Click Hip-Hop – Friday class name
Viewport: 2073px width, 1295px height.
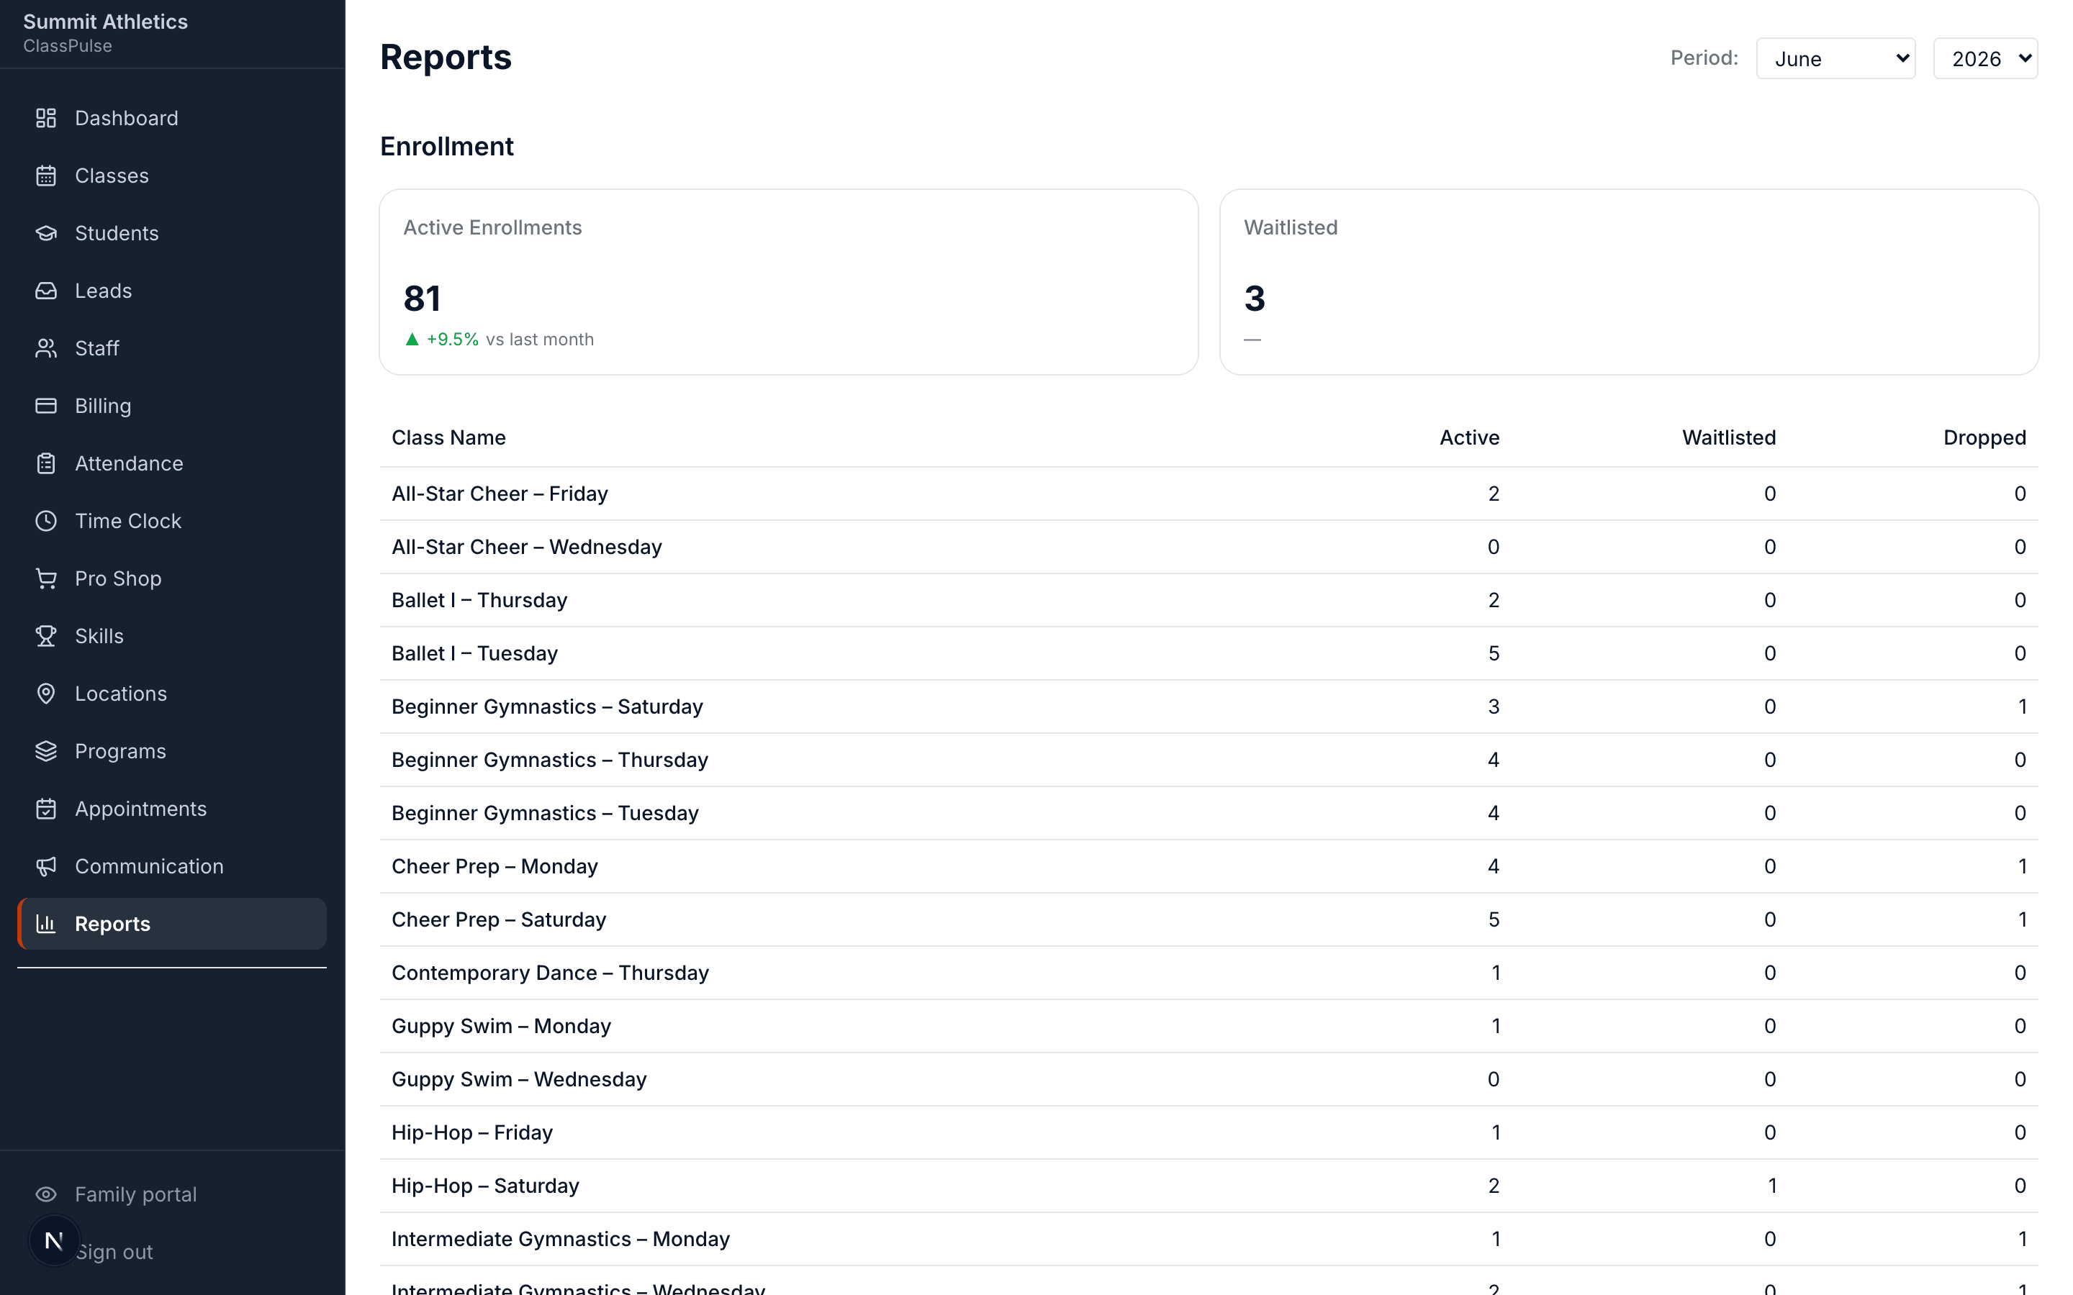[472, 1132]
